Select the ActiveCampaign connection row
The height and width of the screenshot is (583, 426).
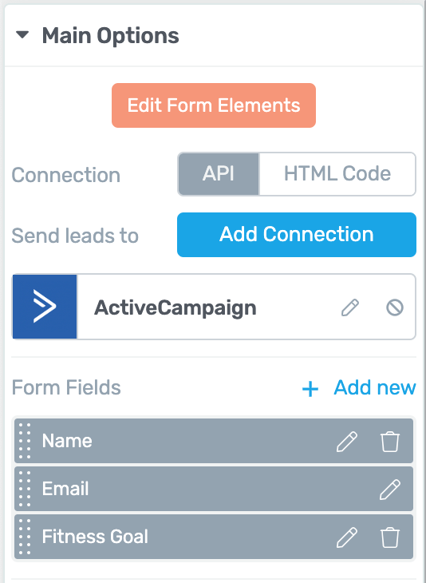click(x=214, y=307)
